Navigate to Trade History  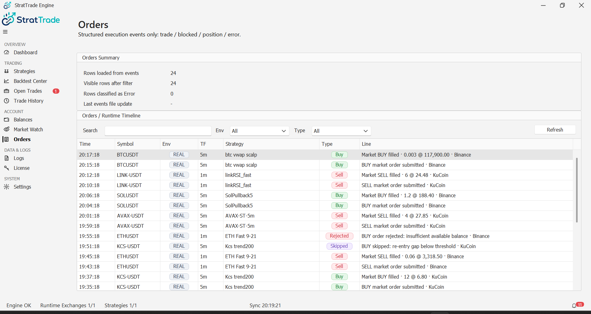point(29,101)
